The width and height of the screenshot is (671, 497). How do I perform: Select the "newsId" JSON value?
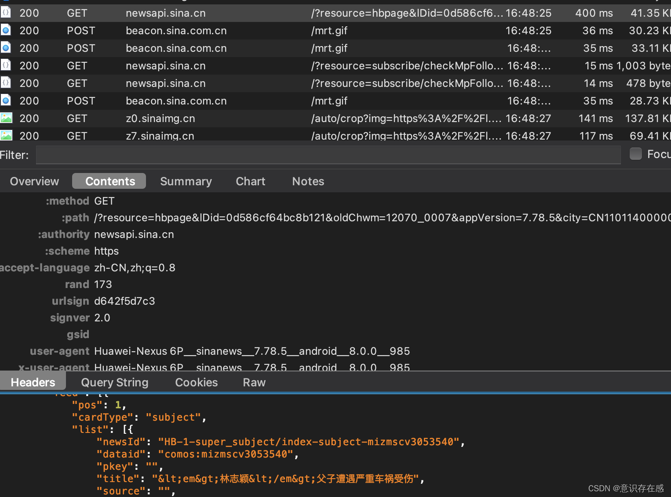[309, 442]
